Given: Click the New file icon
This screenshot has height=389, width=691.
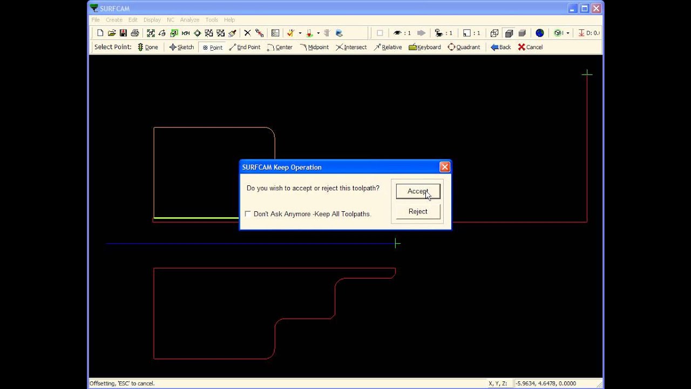Looking at the screenshot, I should tap(100, 33).
